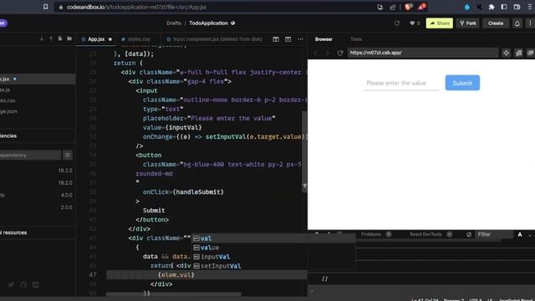Refresh the sandbox using top-bar reload icon
This screenshot has width=535, height=301.
(397, 23)
